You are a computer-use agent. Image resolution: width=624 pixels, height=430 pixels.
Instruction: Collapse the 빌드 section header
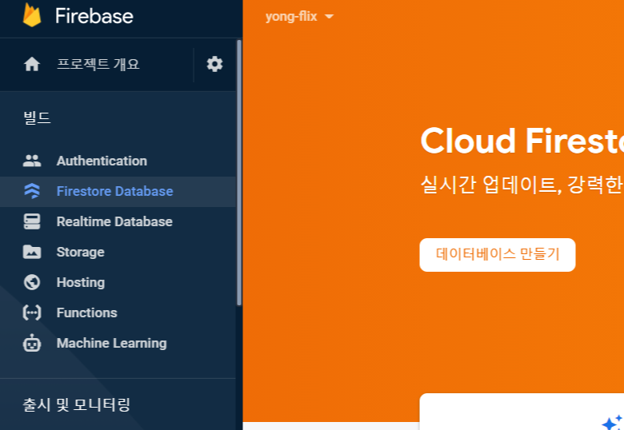point(37,117)
